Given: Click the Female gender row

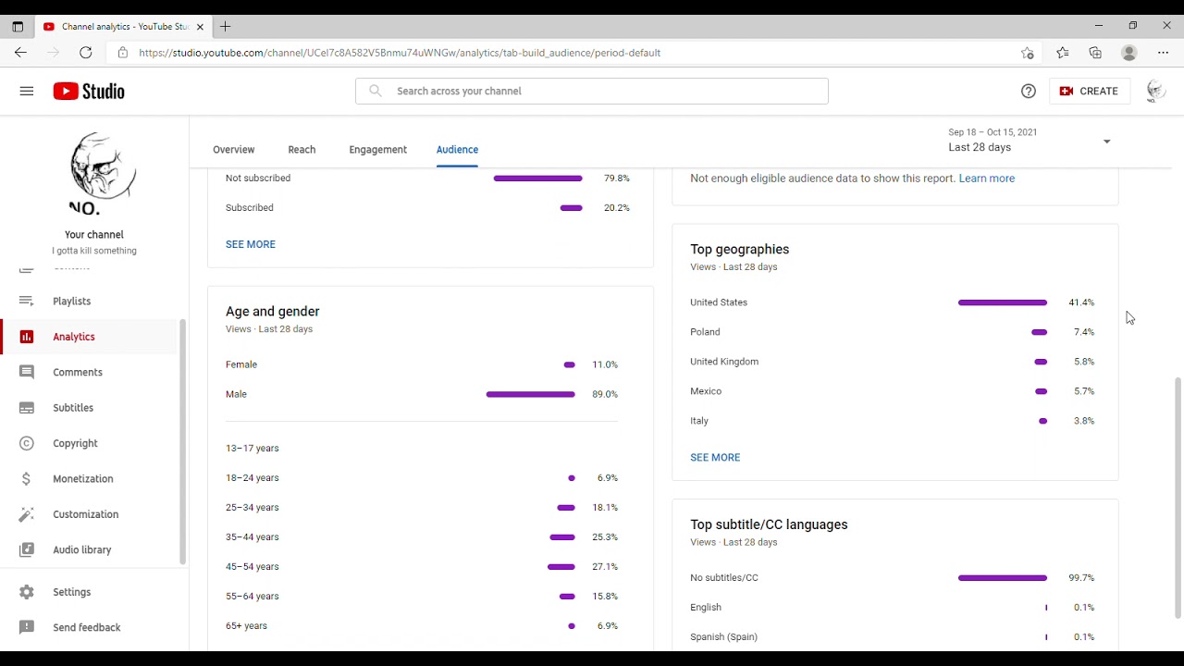Looking at the screenshot, I should coord(422,364).
